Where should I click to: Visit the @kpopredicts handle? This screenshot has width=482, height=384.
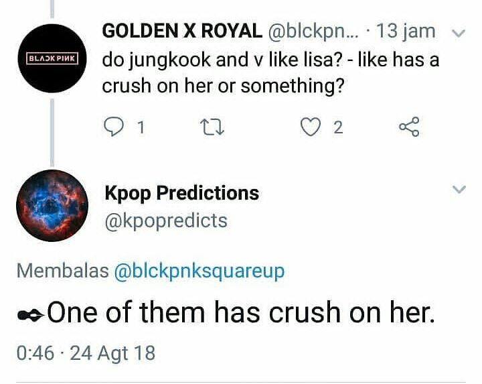(166, 220)
